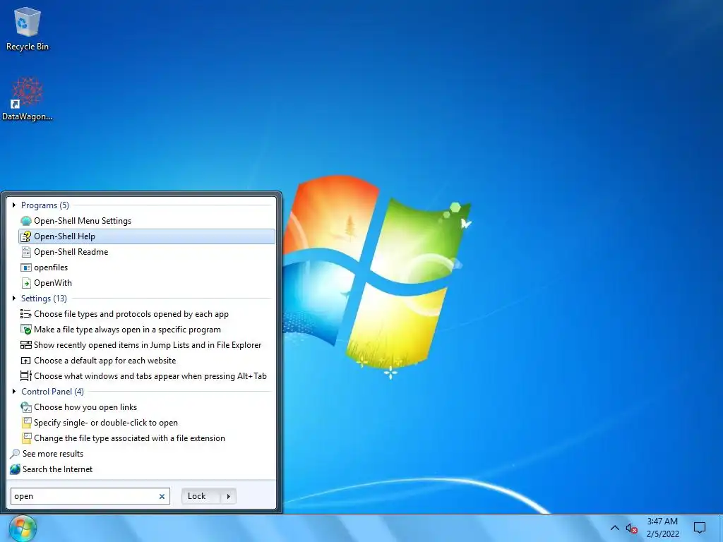Click icon for Choose file types and protocols
The height and width of the screenshot is (542, 723).
click(x=26, y=314)
